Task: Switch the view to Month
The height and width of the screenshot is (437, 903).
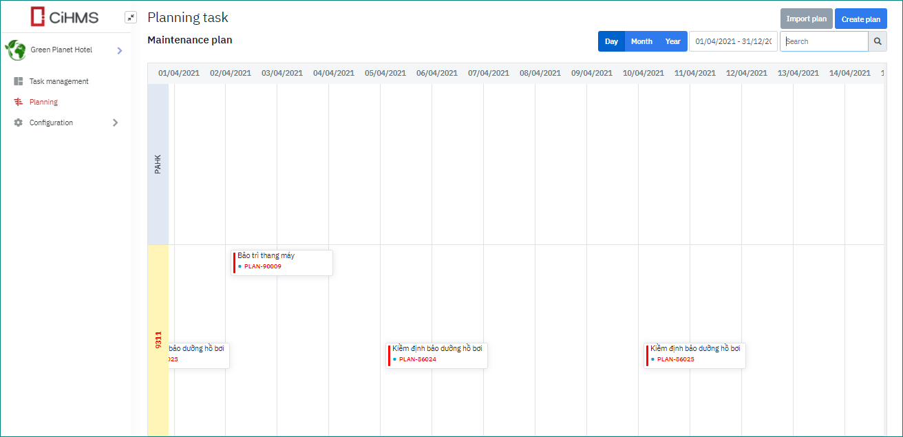Action: coord(641,41)
